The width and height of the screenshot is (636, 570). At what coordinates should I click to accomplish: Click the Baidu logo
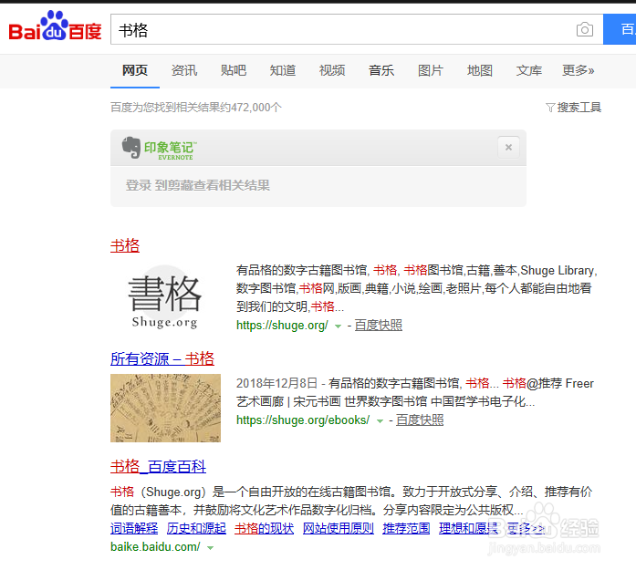(55, 26)
